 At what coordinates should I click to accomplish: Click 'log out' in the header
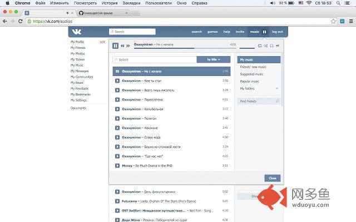(x=278, y=32)
